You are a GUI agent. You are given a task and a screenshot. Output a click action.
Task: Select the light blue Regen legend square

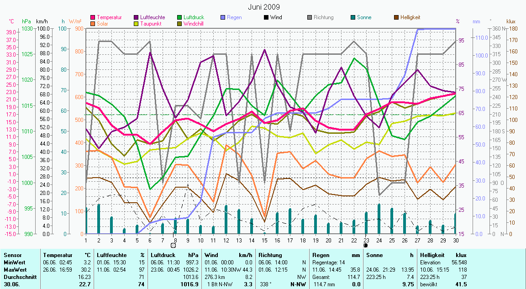[223, 17]
